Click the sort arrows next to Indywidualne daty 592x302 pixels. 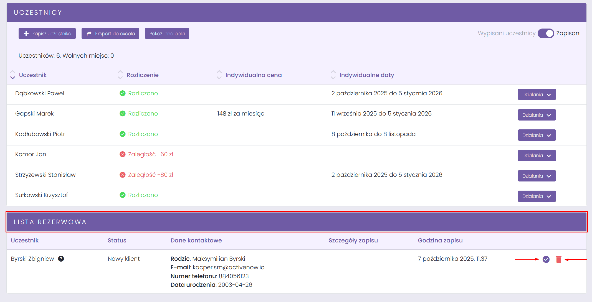(x=333, y=75)
